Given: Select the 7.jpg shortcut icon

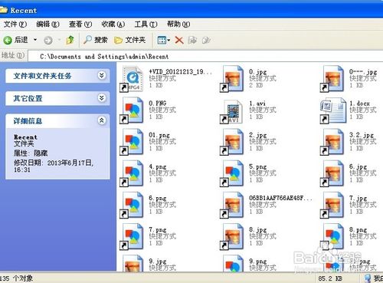Looking at the screenshot, I should [x=332, y=205].
